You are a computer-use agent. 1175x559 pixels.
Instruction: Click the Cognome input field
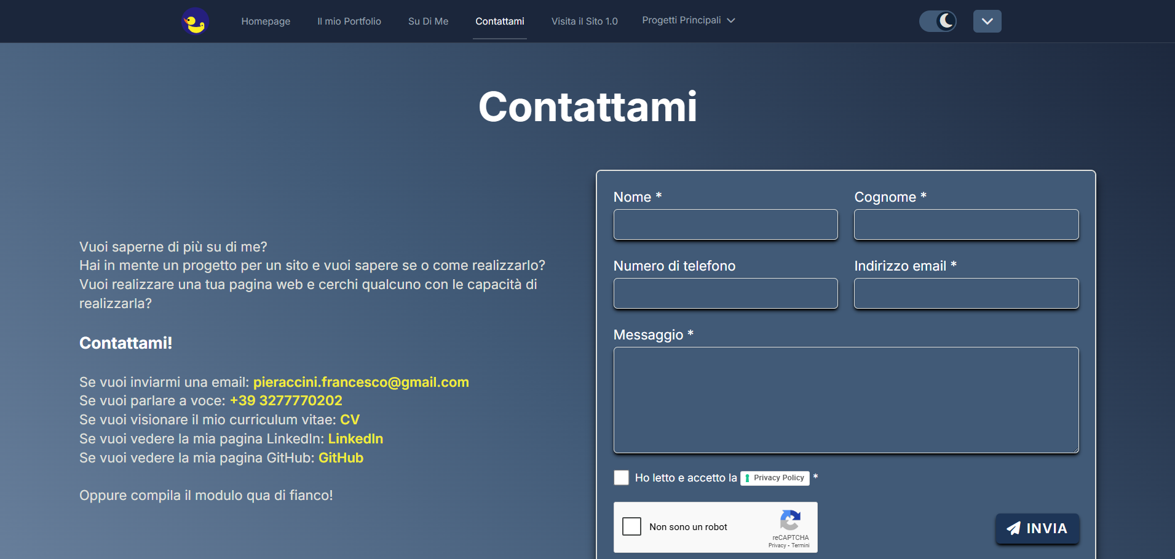click(x=966, y=224)
